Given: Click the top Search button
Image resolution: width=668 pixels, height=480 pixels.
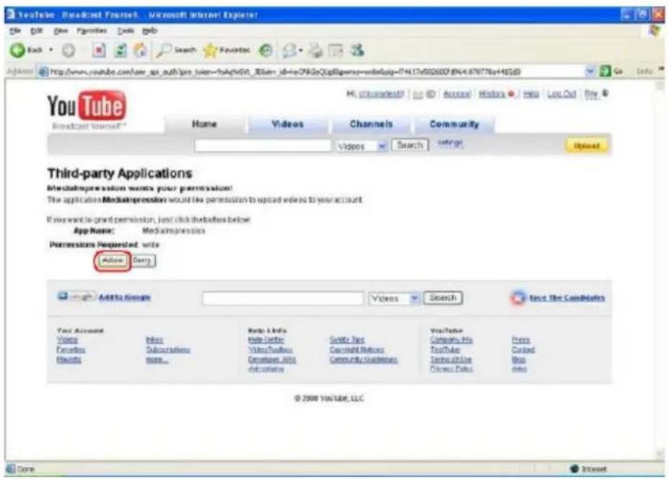Looking at the screenshot, I should pos(410,145).
